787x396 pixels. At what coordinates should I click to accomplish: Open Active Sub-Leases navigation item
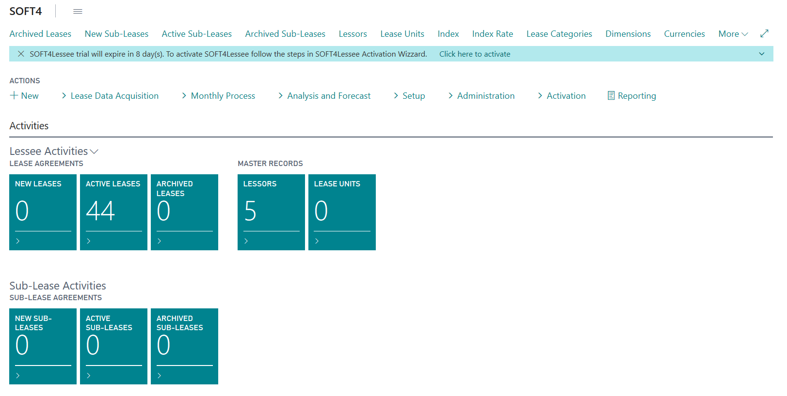197,34
